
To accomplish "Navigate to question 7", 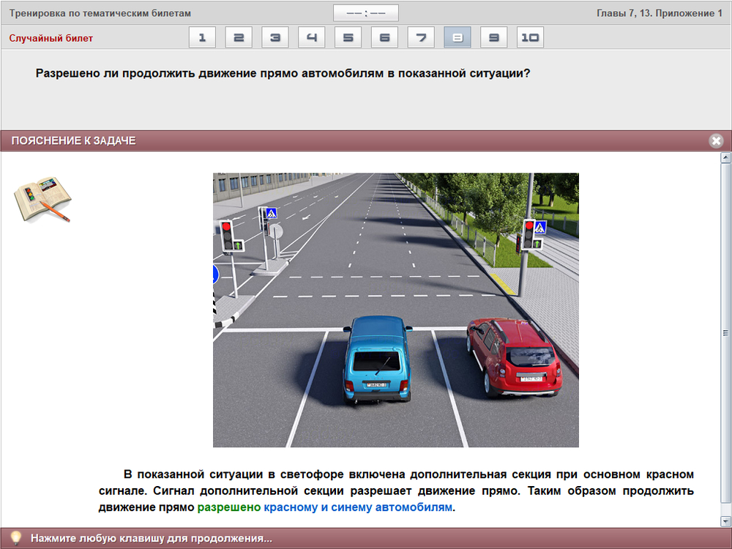I will tap(421, 38).
